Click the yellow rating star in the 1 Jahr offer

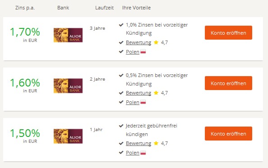(156, 143)
